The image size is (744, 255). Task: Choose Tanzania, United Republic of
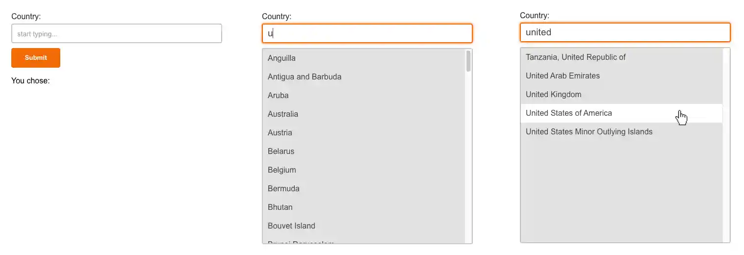[x=576, y=57]
